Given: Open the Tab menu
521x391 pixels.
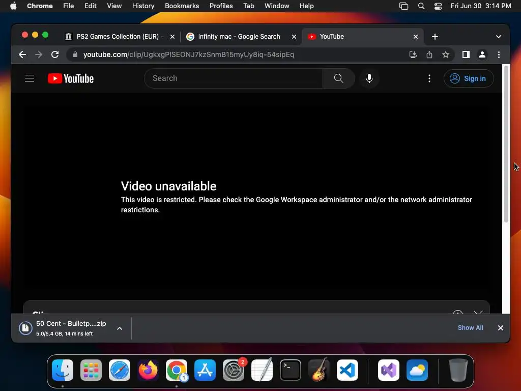Looking at the screenshot, I should click(x=248, y=6).
